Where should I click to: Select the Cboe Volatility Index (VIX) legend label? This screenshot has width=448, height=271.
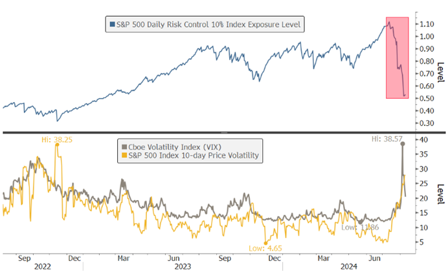(x=175, y=147)
